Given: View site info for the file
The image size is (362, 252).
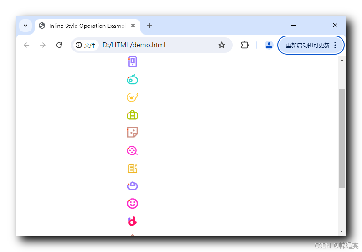Looking at the screenshot, I should click(x=86, y=45).
